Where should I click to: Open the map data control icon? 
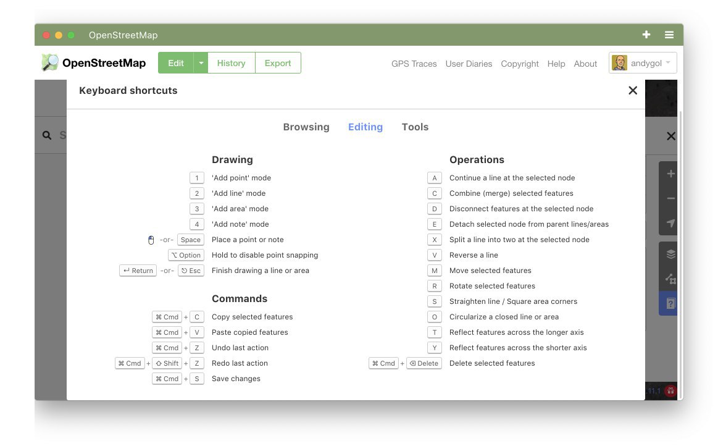[x=670, y=279]
